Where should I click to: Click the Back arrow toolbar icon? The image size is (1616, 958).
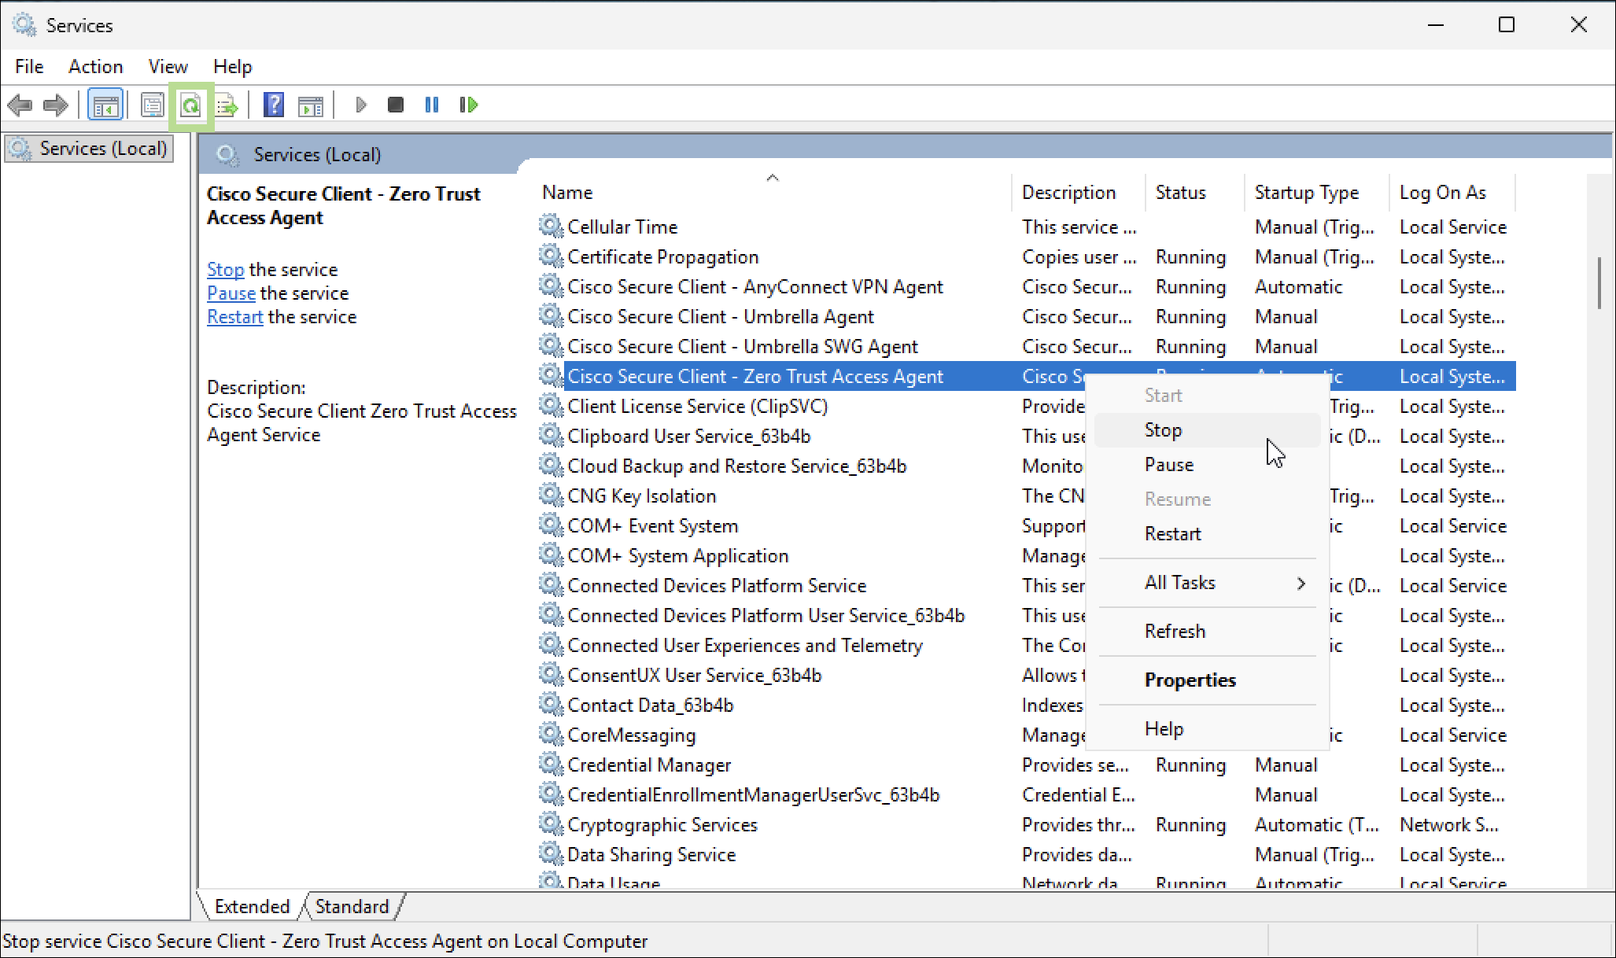(x=20, y=105)
